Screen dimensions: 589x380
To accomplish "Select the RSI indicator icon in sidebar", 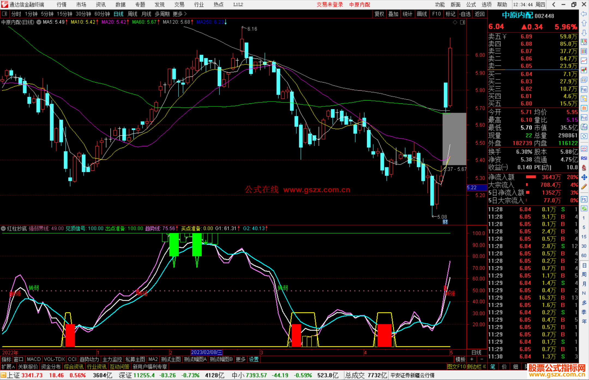I will click(x=584, y=158).
